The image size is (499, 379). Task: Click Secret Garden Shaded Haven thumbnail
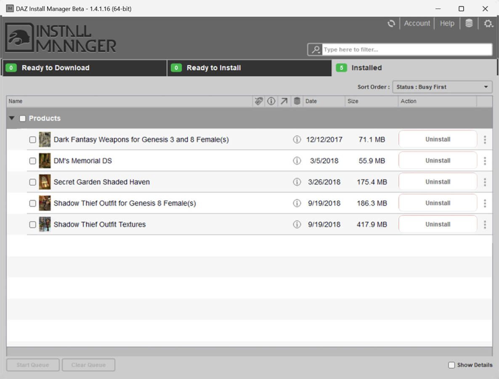(45, 182)
